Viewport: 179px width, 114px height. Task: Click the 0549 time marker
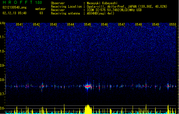[156, 25]
